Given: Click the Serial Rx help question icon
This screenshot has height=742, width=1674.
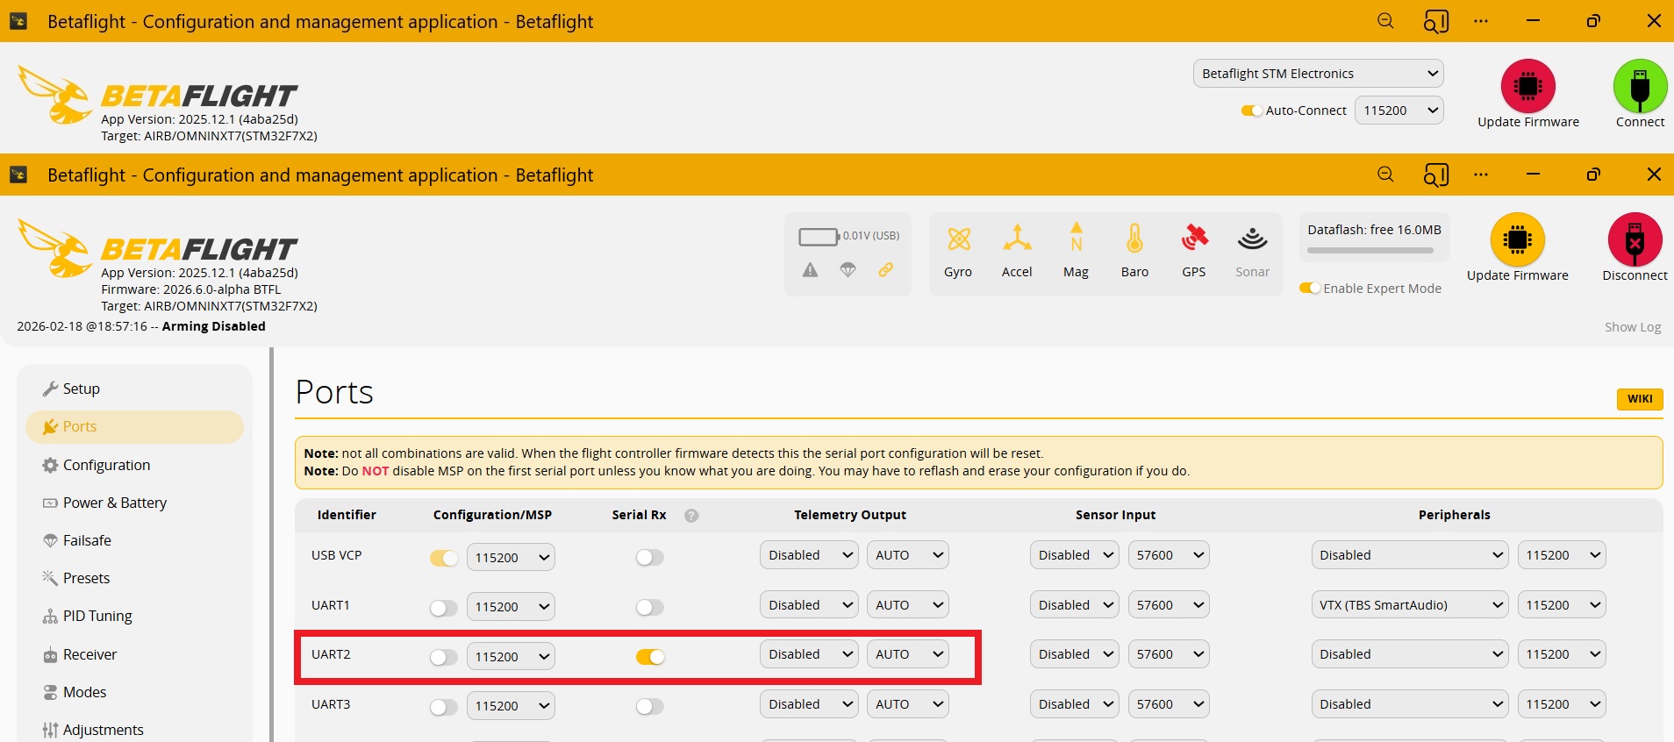Looking at the screenshot, I should point(691,516).
